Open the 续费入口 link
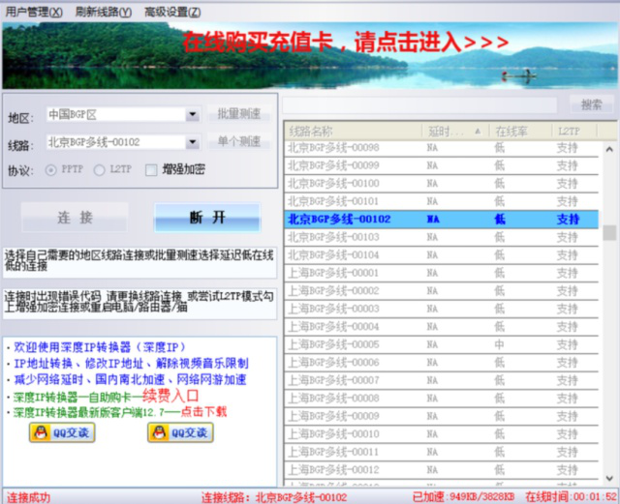 point(170,396)
